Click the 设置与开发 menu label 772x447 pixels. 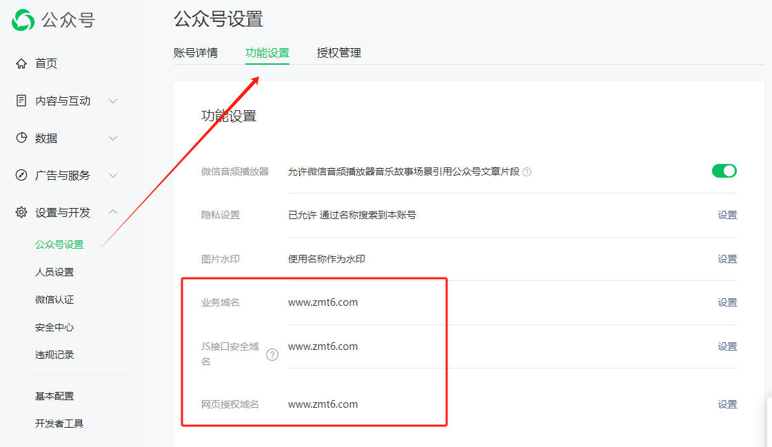click(x=63, y=212)
